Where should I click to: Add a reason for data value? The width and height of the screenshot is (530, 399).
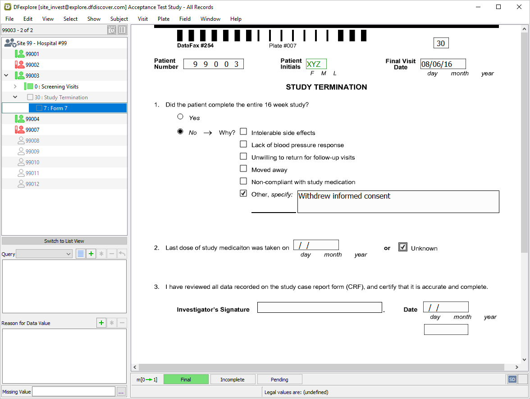(x=101, y=323)
